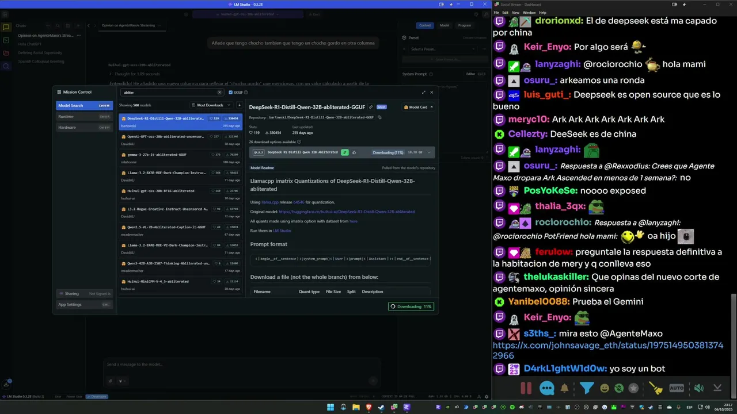Open the File menu in Social Stream
Screen dimensions: 737x414
pos(496,12)
